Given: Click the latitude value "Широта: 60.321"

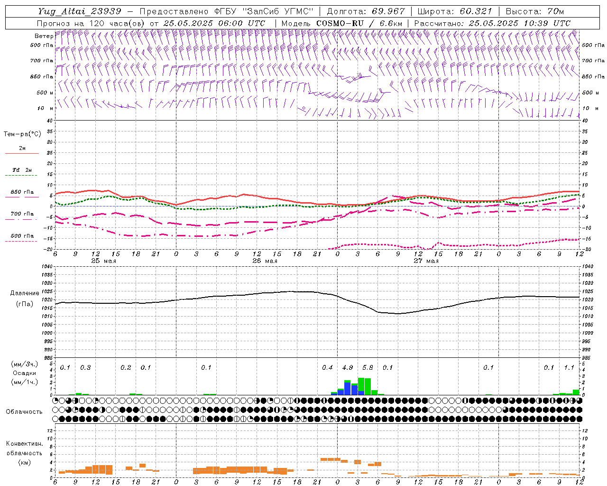Looking at the screenshot, I should [x=455, y=11].
